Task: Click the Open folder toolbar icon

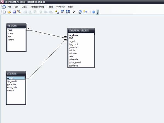Action: (x=9, y=12)
